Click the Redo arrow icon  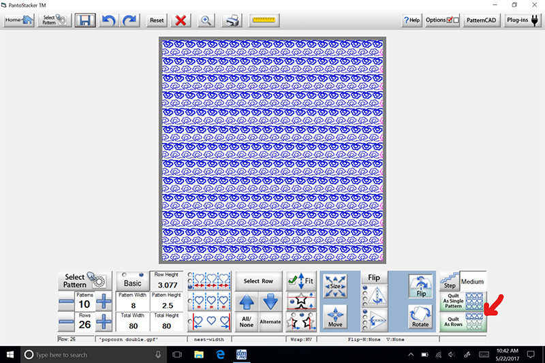[x=129, y=20]
